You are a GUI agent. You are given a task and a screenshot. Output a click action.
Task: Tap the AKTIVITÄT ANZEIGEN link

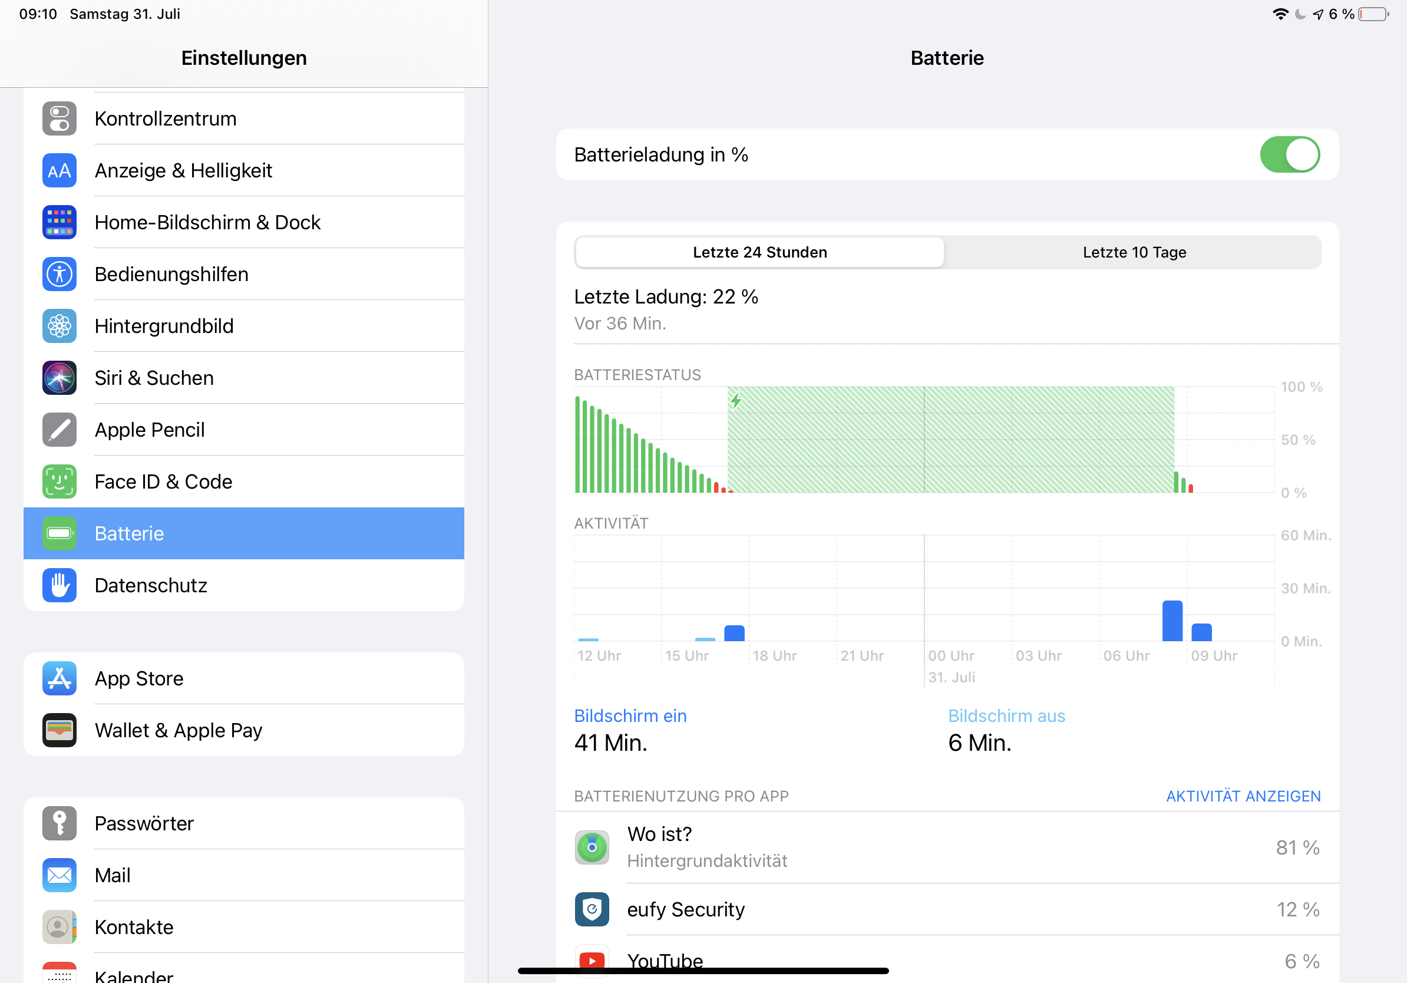point(1243,796)
